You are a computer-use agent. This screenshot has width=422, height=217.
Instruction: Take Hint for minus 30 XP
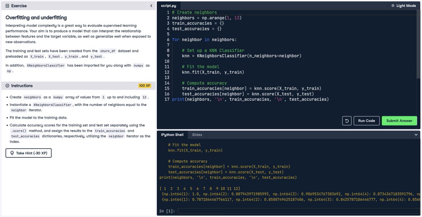point(28,153)
